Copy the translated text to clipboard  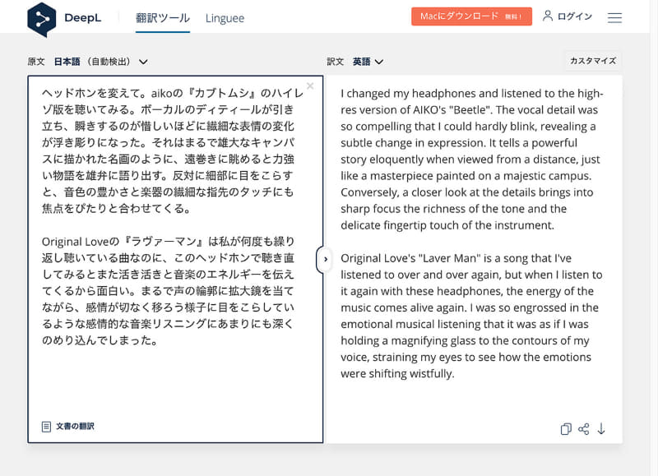[x=566, y=428]
